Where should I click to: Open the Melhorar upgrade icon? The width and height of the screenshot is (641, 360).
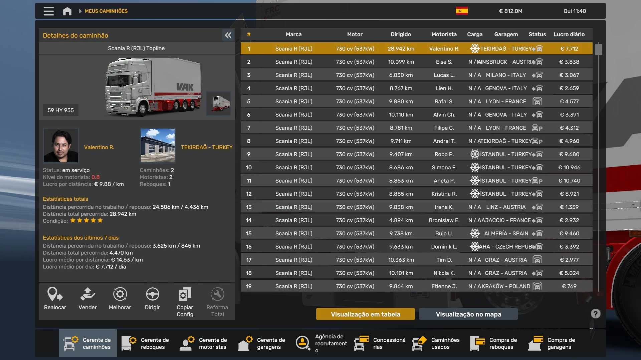(x=120, y=295)
